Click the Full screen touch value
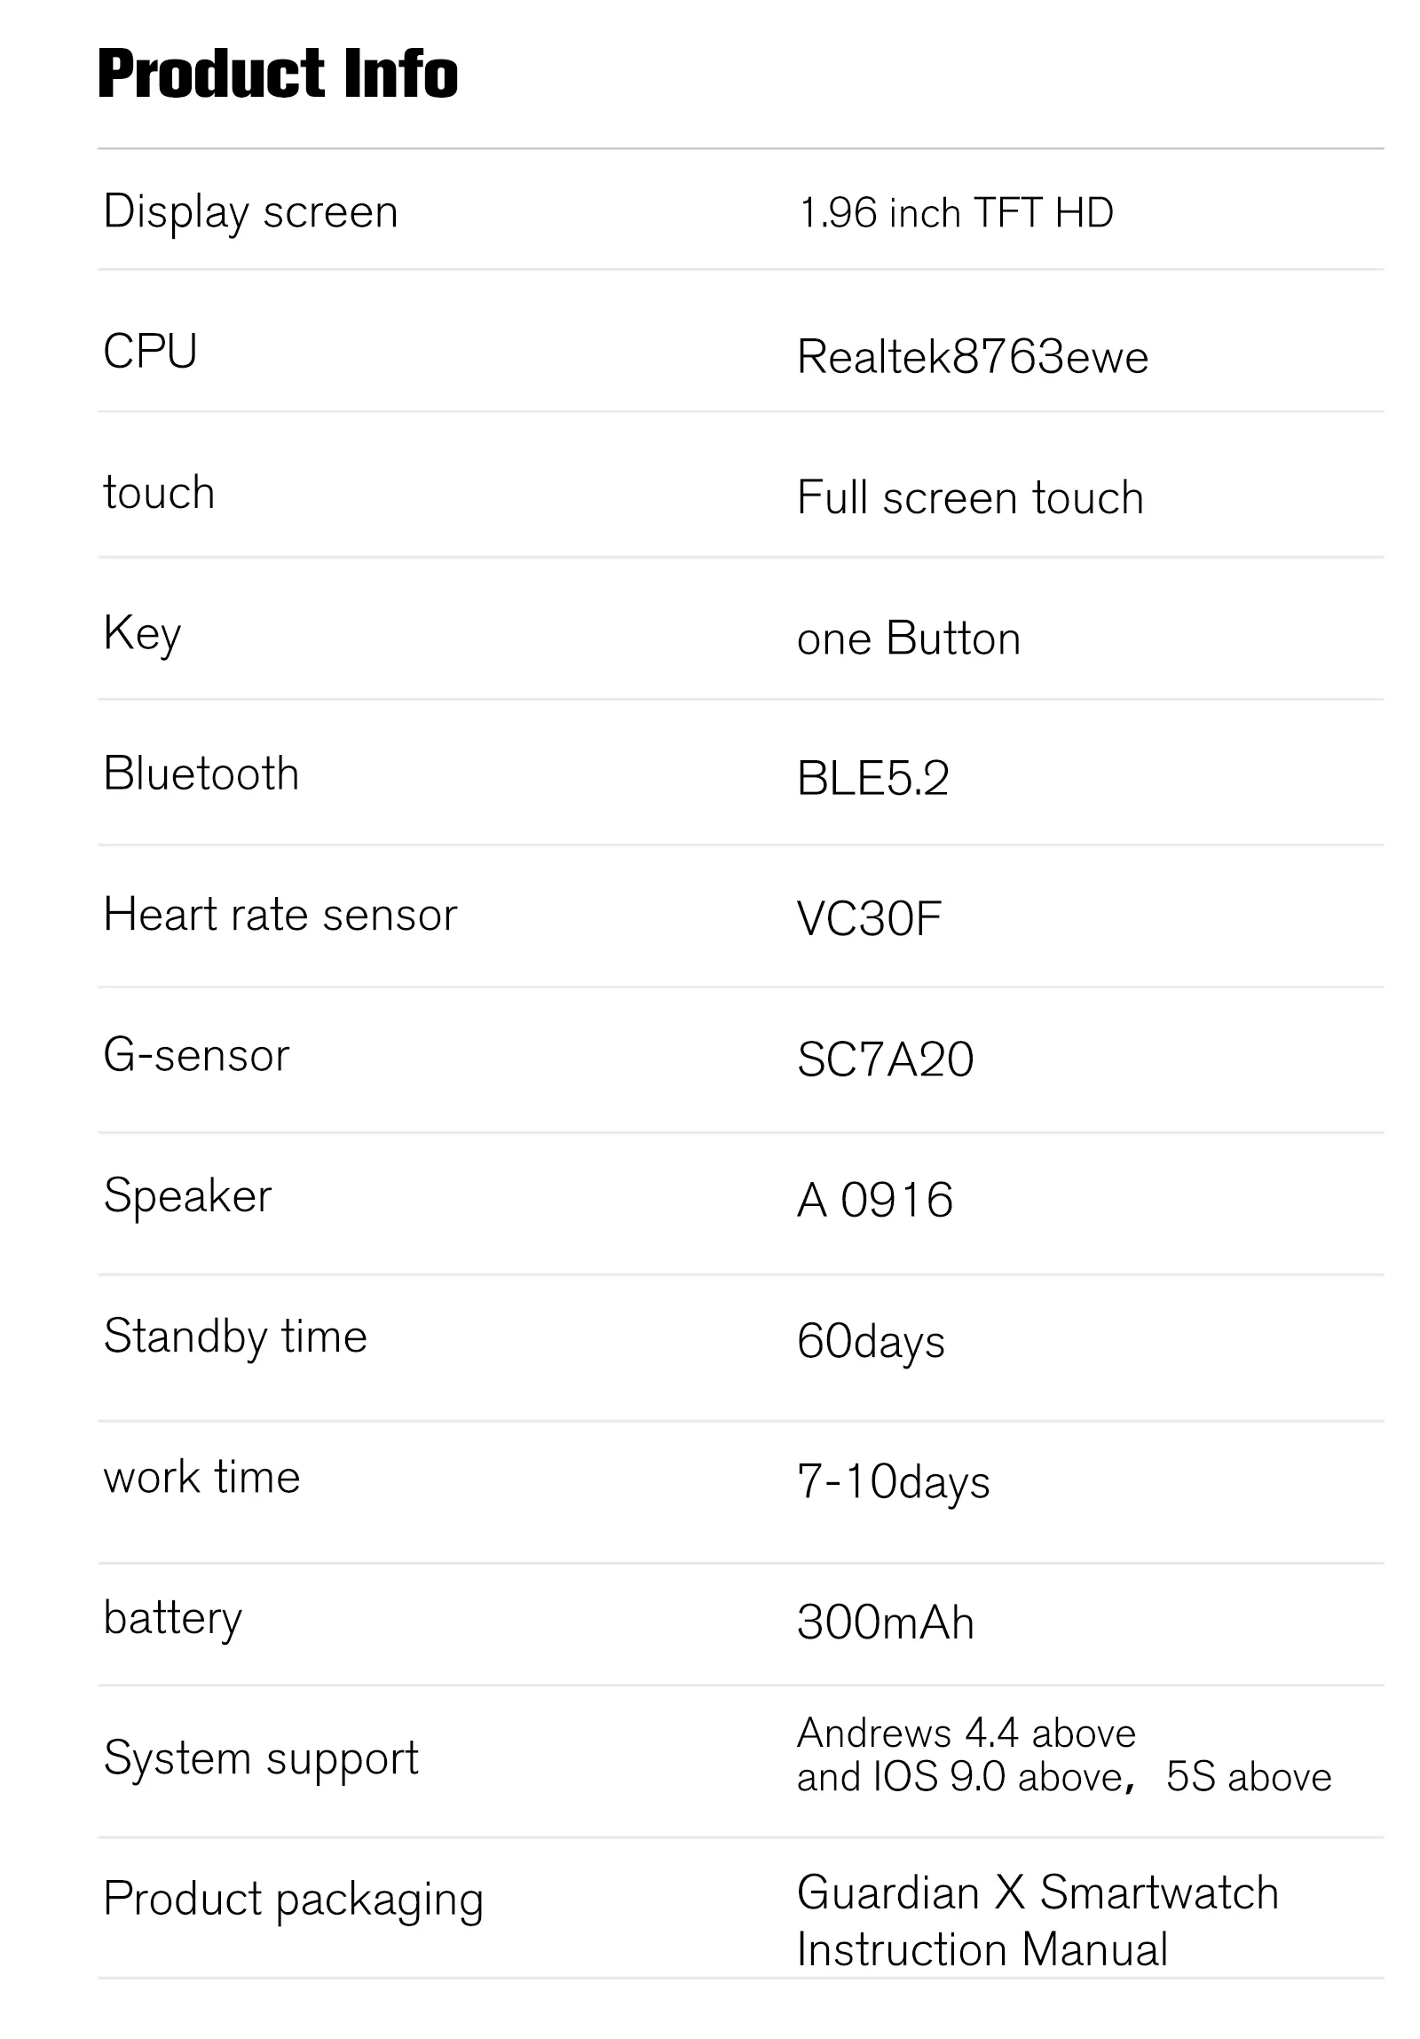 click(970, 497)
